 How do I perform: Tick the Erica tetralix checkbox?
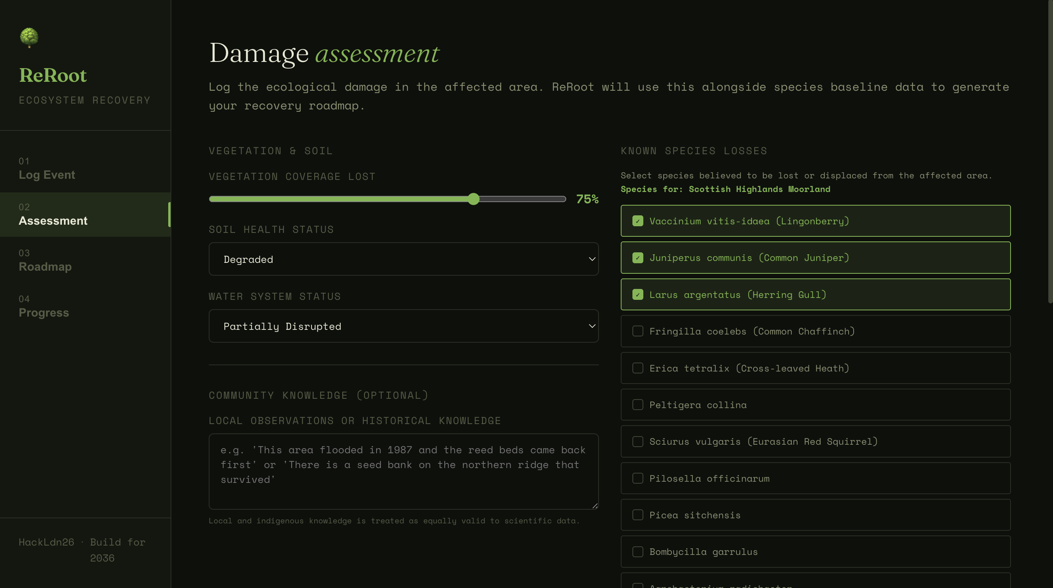[638, 368]
